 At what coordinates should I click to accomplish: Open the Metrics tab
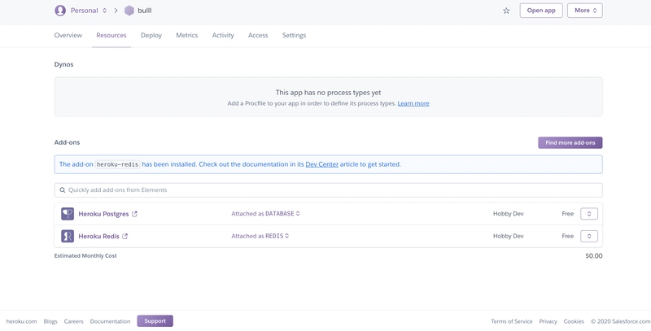pos(187,35)
